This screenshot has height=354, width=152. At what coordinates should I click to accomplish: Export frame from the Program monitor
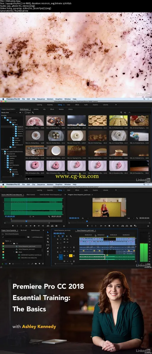(x=131, y=226)
